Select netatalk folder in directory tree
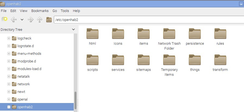The width and height of the screenshot is (244, 112). (x=21, y=76)
